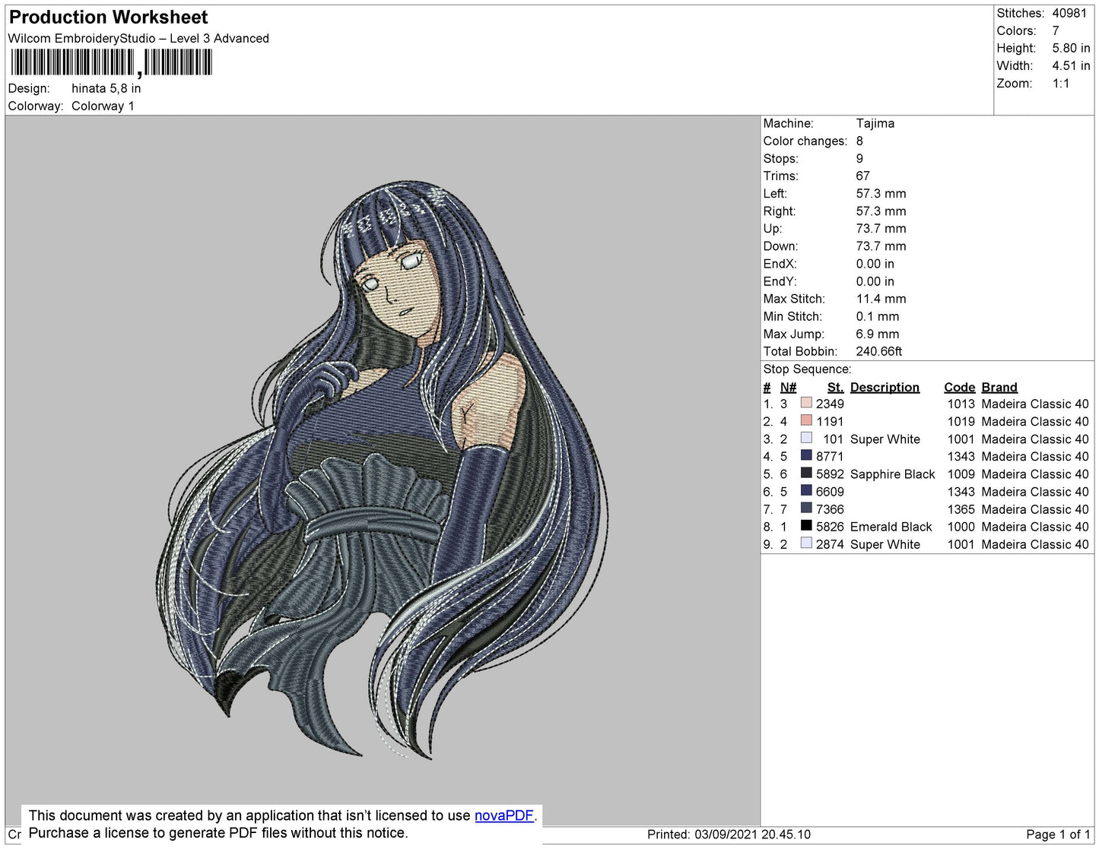Click the 'Stop Sequence:' heading
This screenshot has width=1099, height=849.
click(x=807, y=369)
